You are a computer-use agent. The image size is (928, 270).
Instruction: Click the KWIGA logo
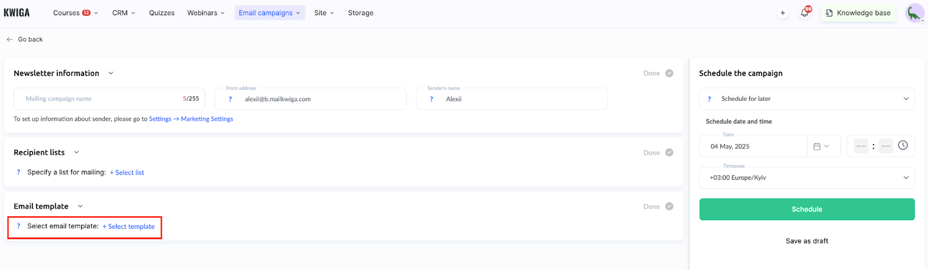(x=16, y=13)
